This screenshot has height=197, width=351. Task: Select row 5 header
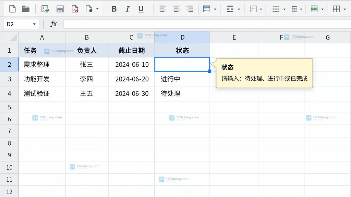[x=9, y=107]
